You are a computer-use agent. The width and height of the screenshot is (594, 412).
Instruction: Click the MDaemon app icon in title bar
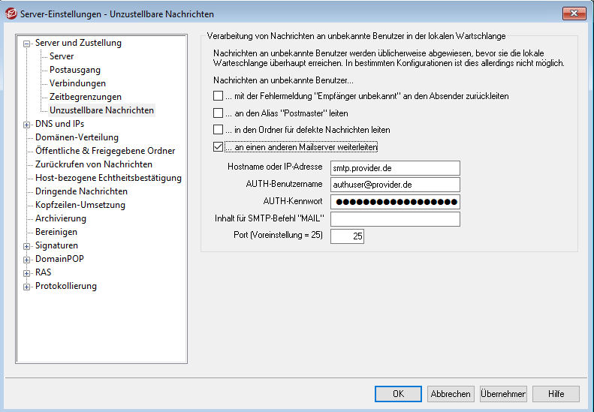coord(11,14)
